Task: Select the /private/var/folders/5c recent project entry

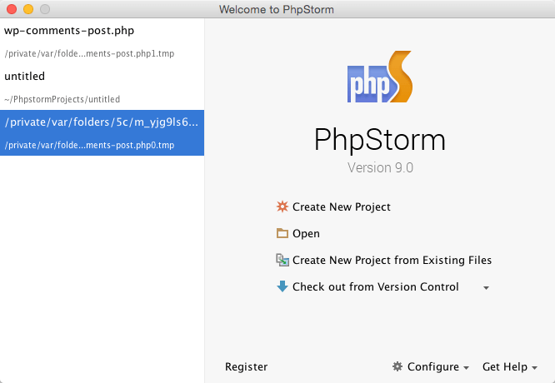Action: (102, 132)
